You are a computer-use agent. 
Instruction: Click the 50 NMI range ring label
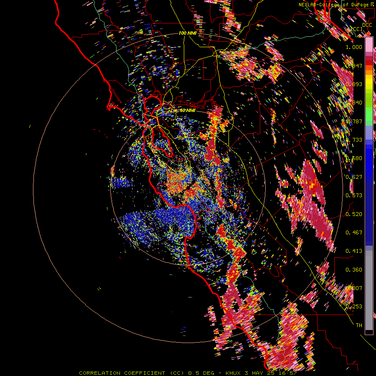(x=188, y=111)
